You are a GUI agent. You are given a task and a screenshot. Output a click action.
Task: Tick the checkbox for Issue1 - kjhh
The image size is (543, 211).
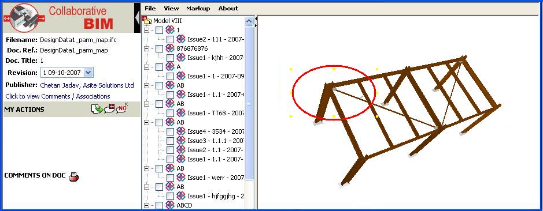(170, 58)
